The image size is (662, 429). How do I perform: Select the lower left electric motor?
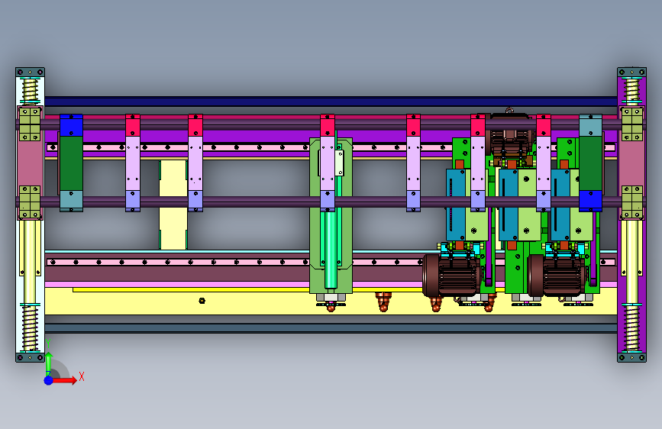tap(451, 276)
